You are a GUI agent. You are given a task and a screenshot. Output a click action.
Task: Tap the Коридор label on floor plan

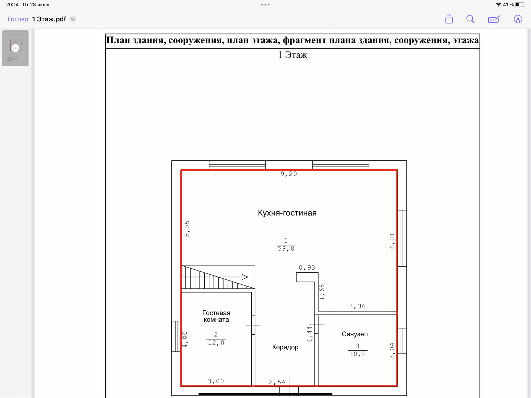point(285,347)
